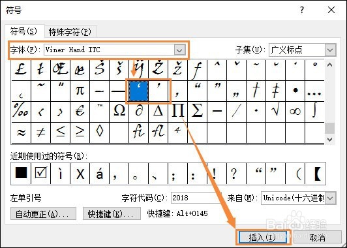347x248 pixels.
Task: Pick recent question mark symbol
Action: (236, 174)
